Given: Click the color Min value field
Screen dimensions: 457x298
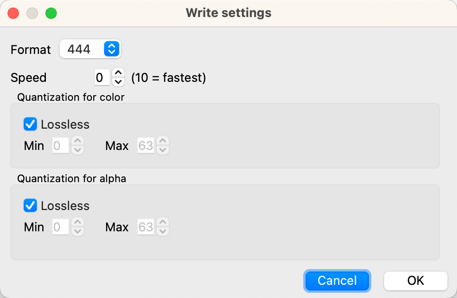Looking at the screenshot, I should coord(60,146).
